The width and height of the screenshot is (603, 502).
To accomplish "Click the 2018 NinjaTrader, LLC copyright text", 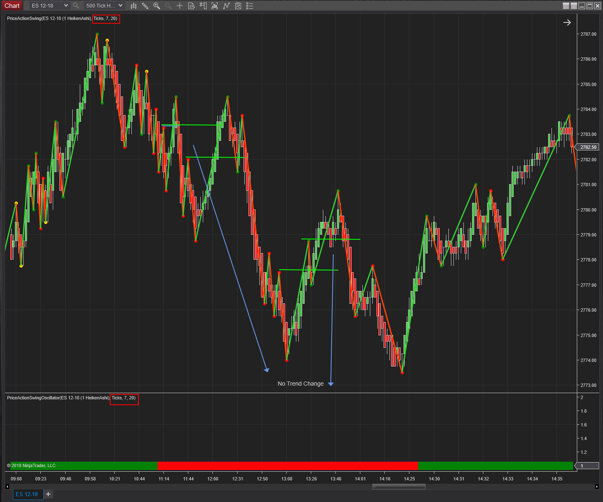I will coord(31,465).
